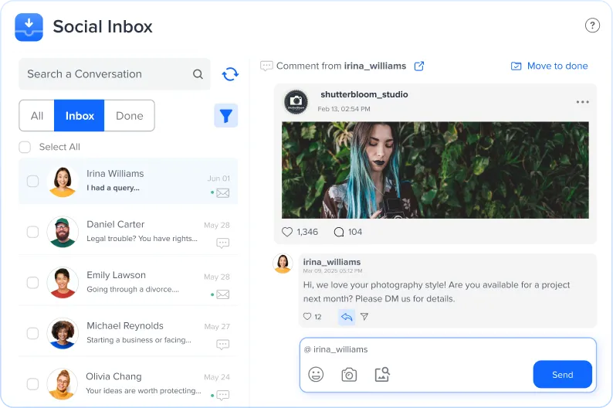Click the search magnifier icon
The image size is (613, 408).
198,74
